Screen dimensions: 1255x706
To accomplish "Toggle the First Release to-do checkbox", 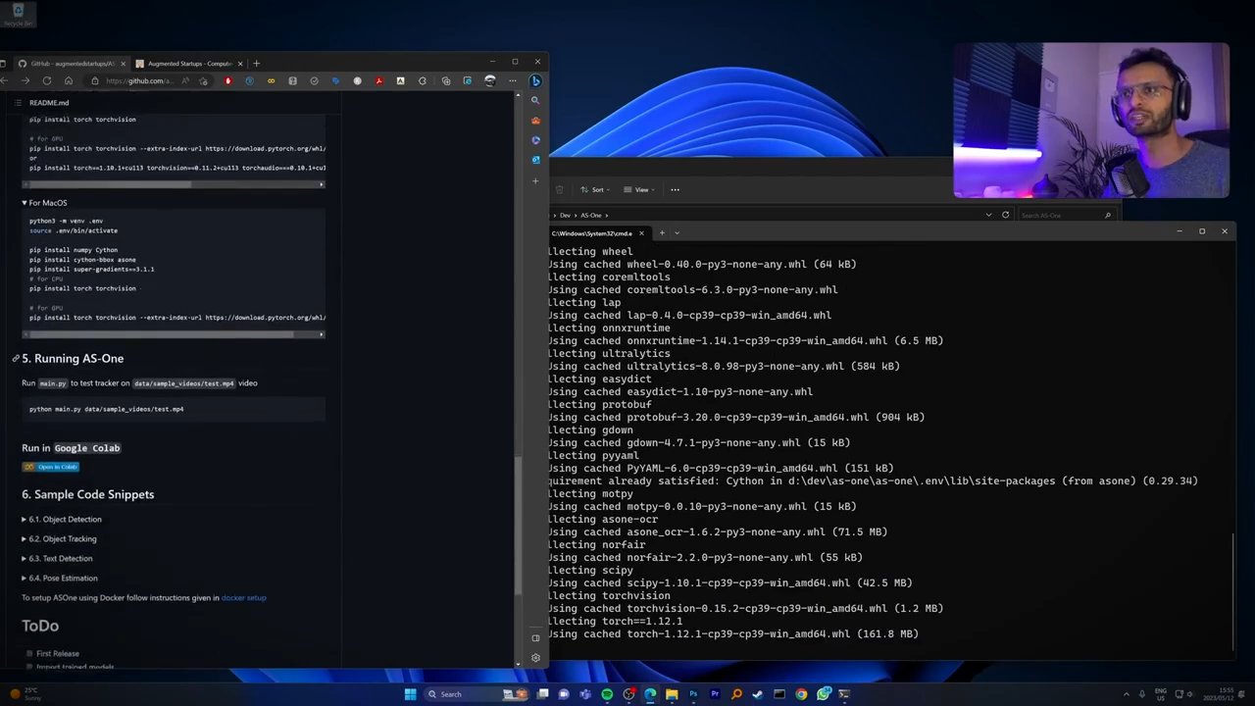I will tap(29, 653).
